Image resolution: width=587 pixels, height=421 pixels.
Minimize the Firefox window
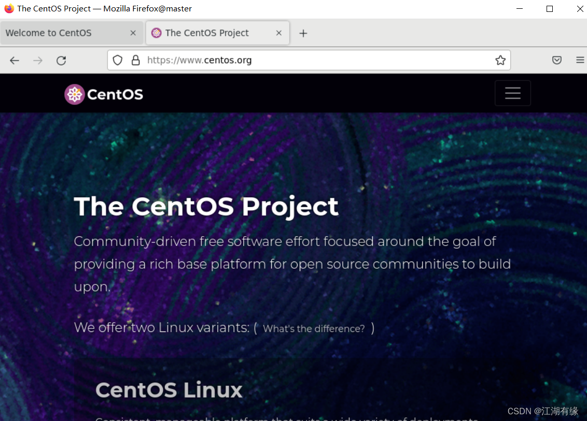(520, 9)
